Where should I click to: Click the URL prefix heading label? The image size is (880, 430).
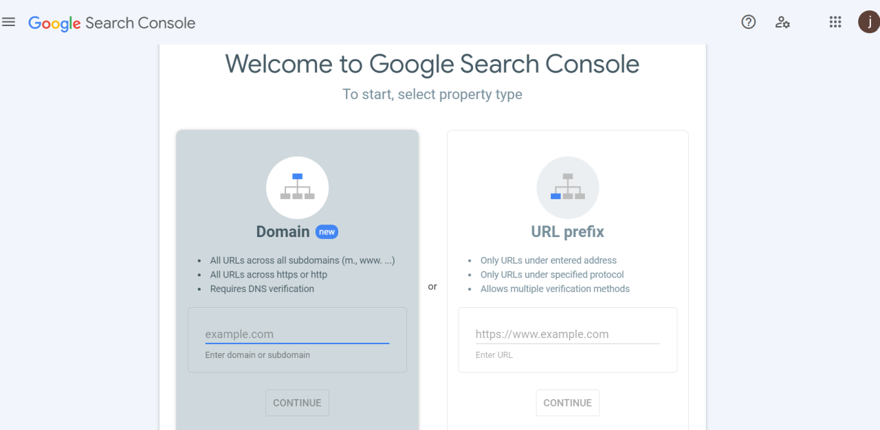(x=567, y=231)
